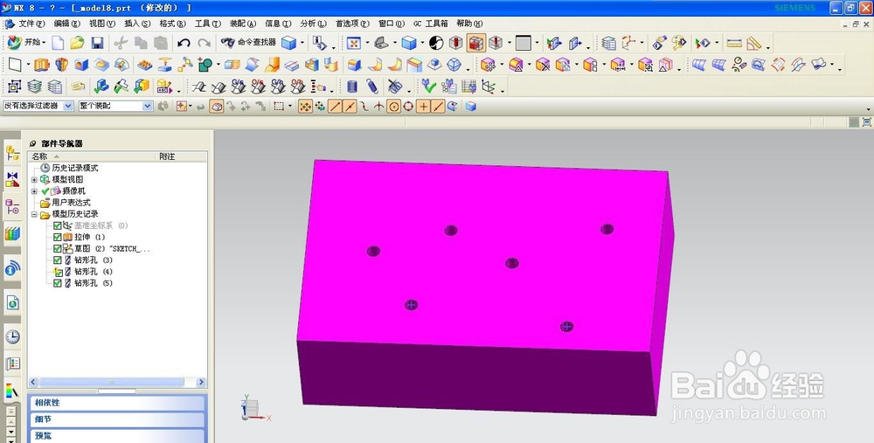
Task: Open a file with the folder icon
Action: [x=78, y=43]
